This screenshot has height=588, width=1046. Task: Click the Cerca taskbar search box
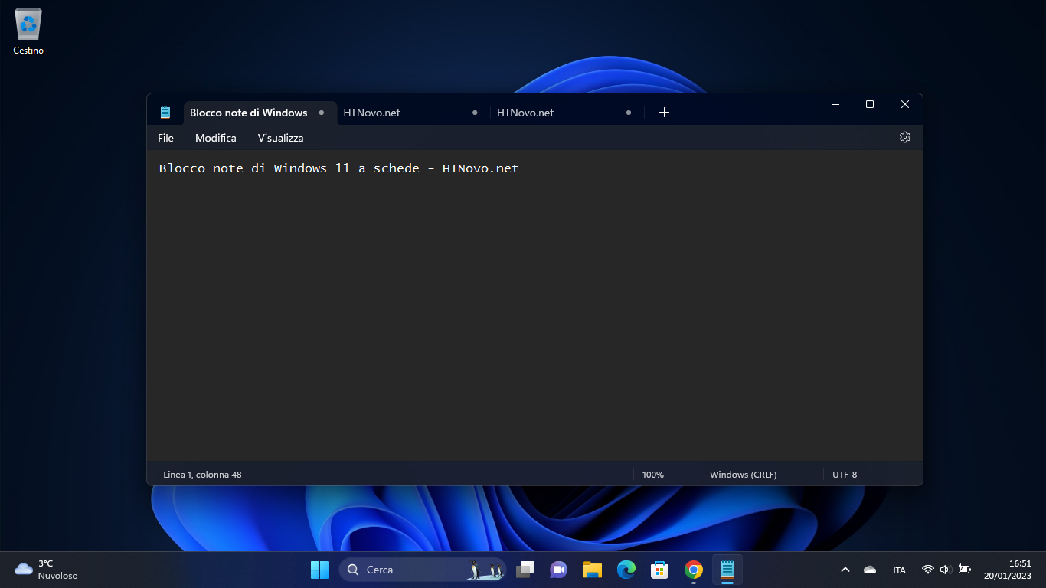coord(423,570)
